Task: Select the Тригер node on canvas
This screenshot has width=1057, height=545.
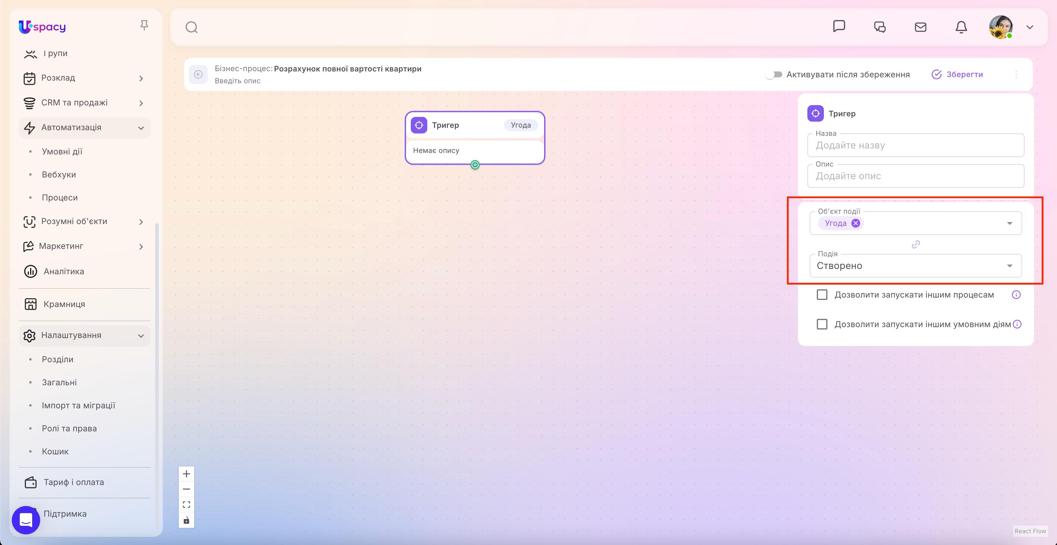Action: 475,138
